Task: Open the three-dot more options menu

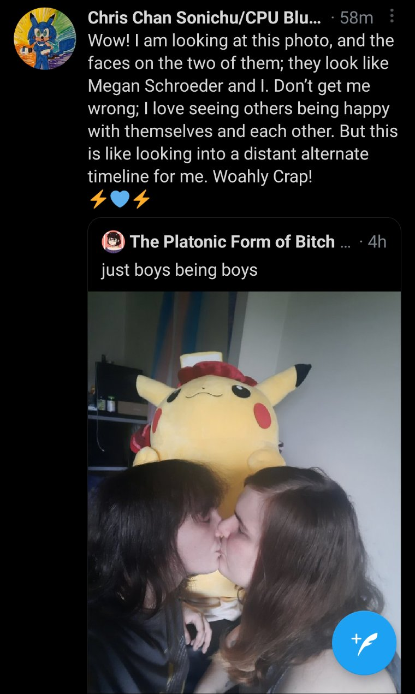Action: [x=392, y=17]
